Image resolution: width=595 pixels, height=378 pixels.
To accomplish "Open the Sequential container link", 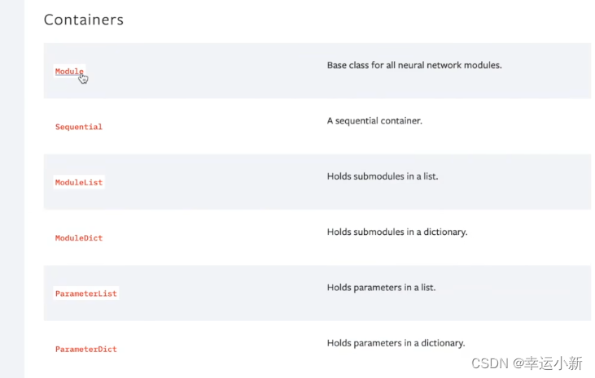I will click(78, 127).
